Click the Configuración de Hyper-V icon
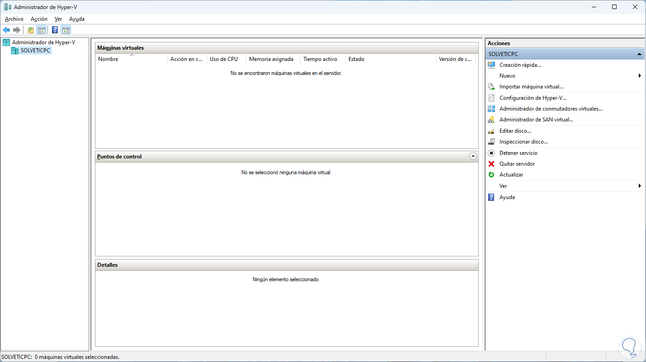This screenshot has height=362, width=646. tap(491, 98)
